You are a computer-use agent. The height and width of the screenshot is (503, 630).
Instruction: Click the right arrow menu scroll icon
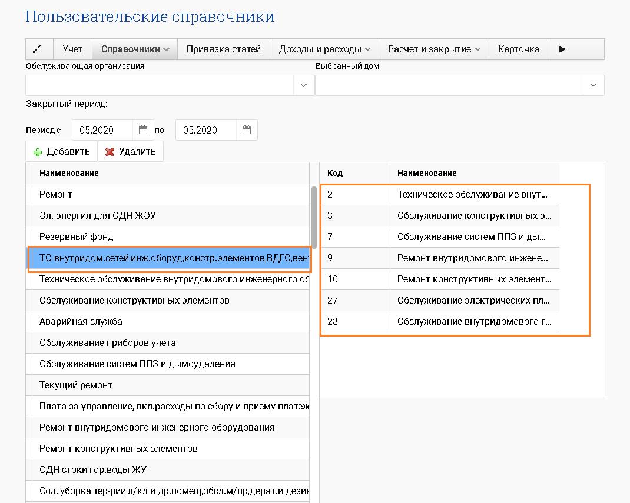tap(562, 49)
